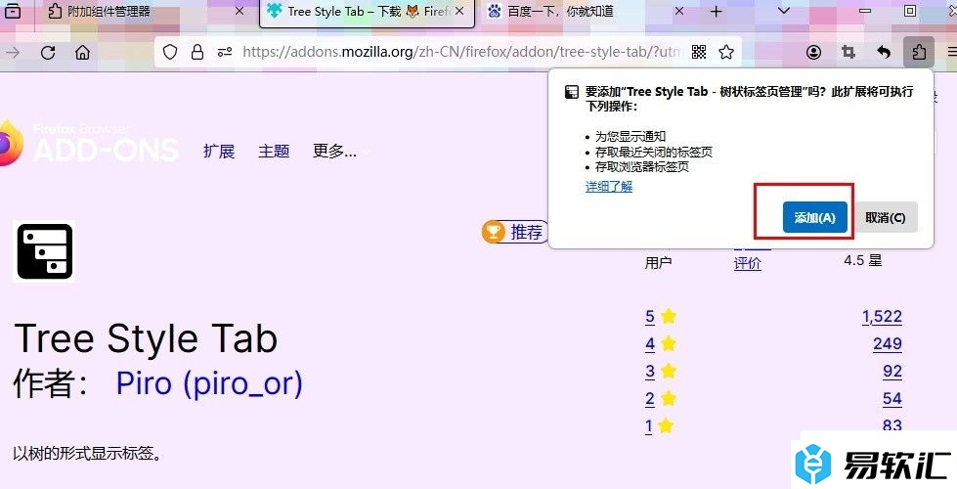957x489 pixels.
Task: Switch to the 附加组件管理器 tab
Action: pyautogui.click(x=147, y=11)
